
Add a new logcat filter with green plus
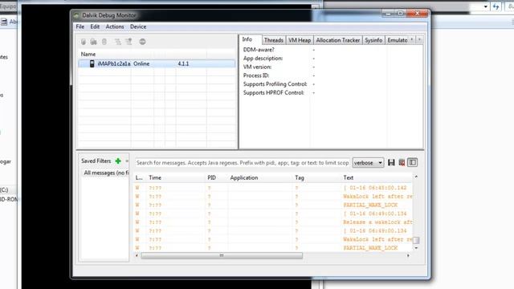(118, 161)
